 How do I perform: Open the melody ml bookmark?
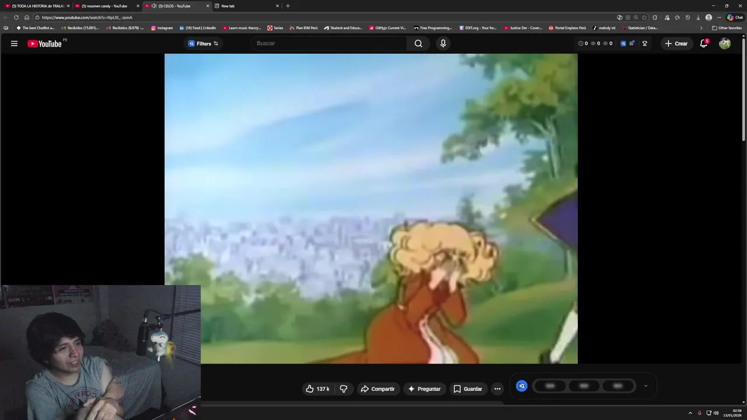604,28
